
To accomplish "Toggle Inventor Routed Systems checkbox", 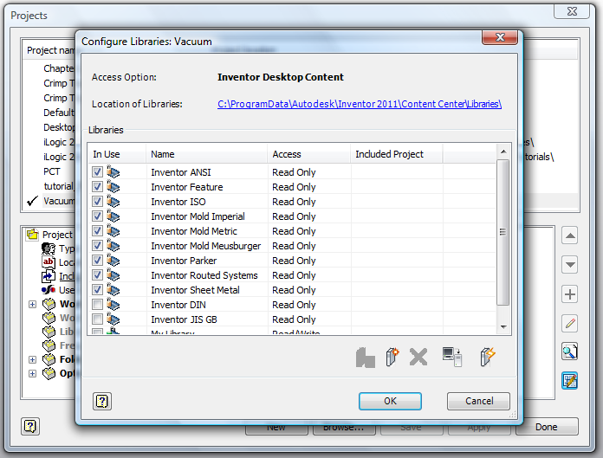I will 97,275.
